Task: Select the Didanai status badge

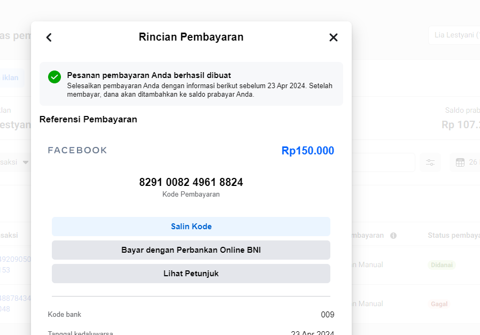Action: coord(442,265)
